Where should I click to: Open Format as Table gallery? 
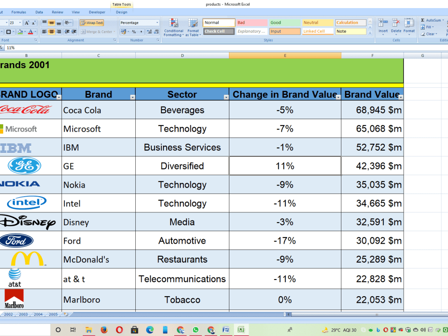193,28
